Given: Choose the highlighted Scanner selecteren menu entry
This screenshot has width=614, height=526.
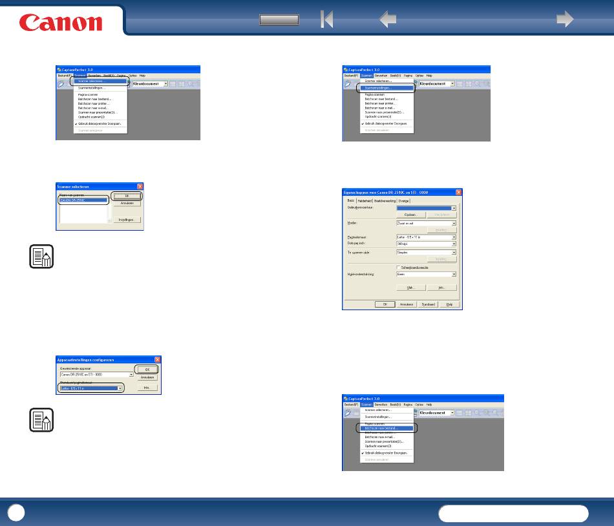Looking at the screenshot, I should pyautogui.click(x=101, y=81).
